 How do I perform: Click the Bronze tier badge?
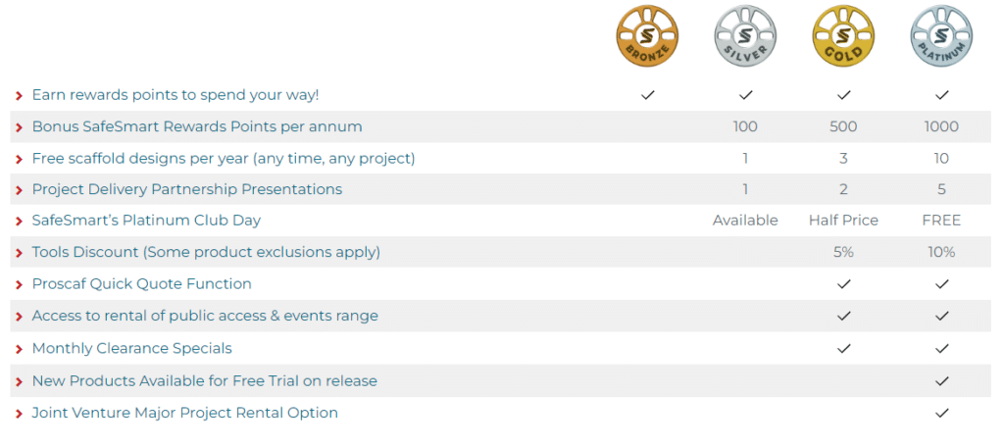pos(647,36)
